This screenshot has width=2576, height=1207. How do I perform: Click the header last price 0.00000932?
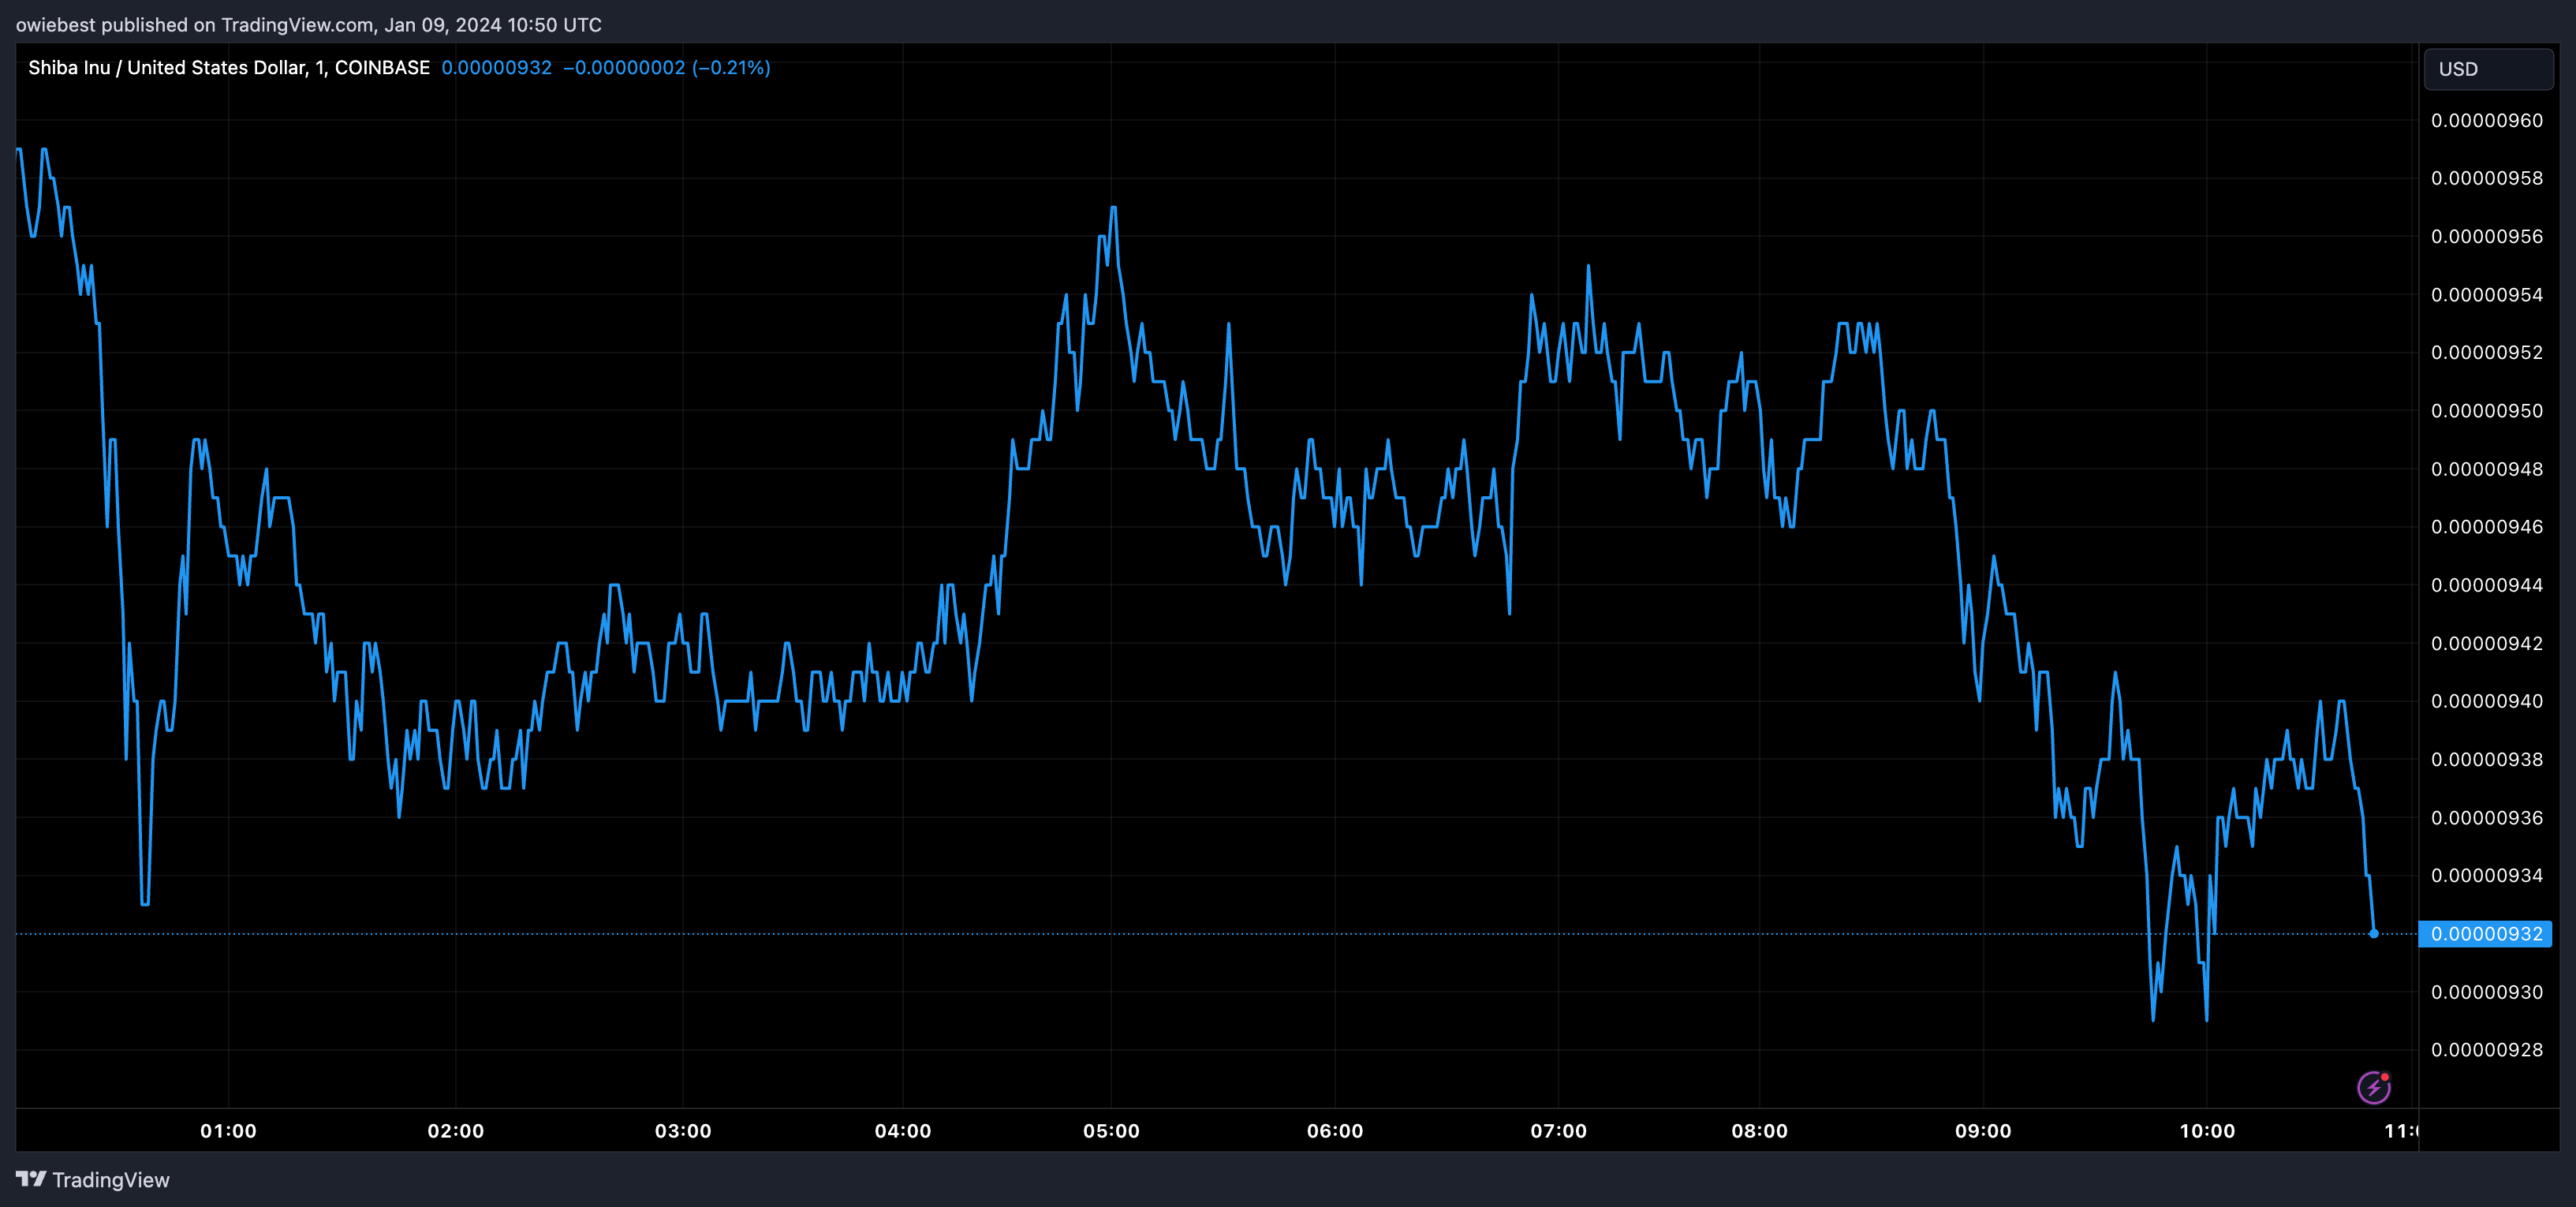tap(496, 68)
